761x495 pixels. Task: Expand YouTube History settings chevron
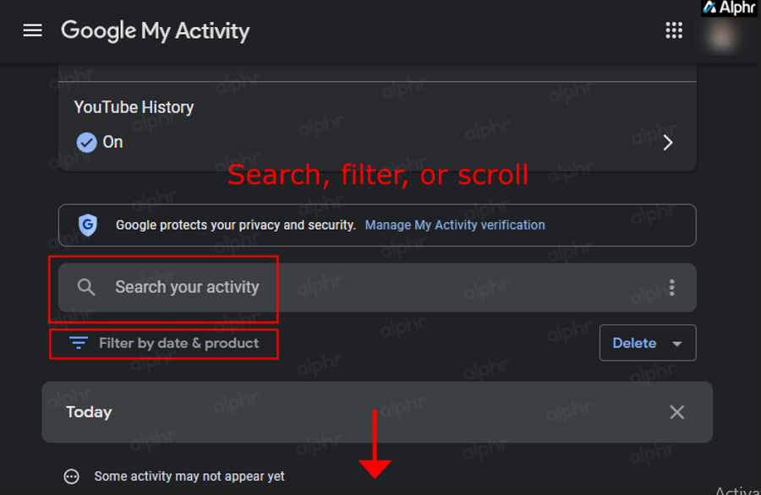point(668,143)
